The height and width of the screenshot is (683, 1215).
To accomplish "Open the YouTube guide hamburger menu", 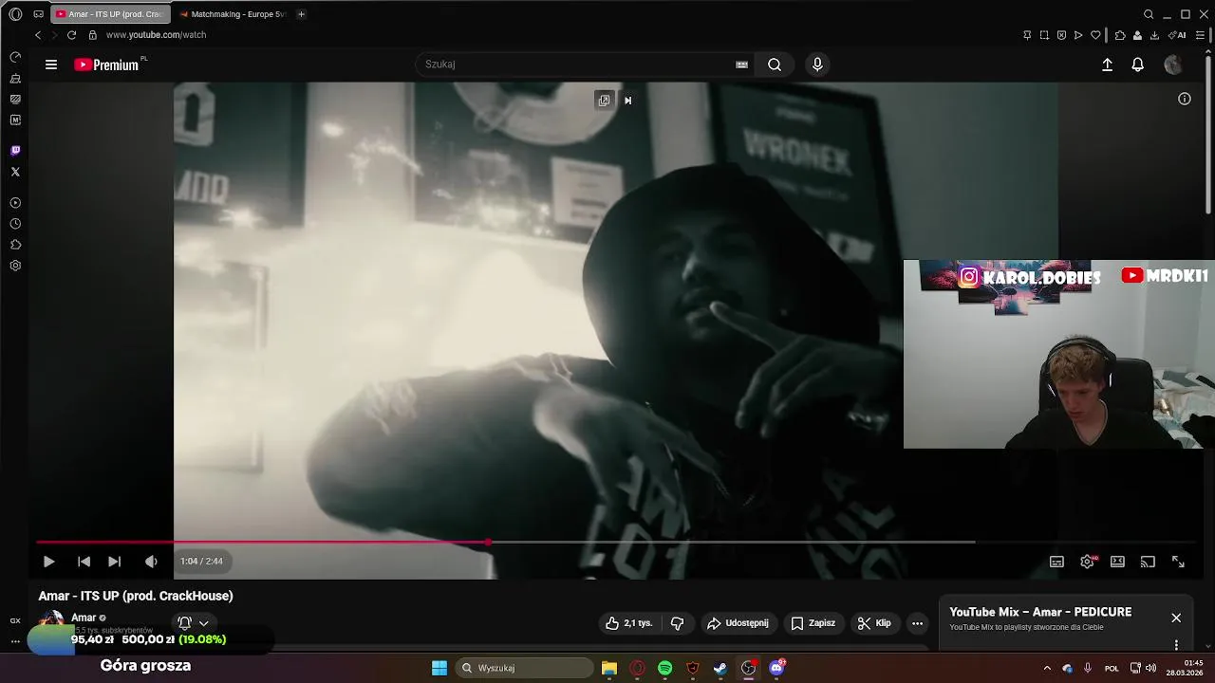I will click(x=51, y=65).
